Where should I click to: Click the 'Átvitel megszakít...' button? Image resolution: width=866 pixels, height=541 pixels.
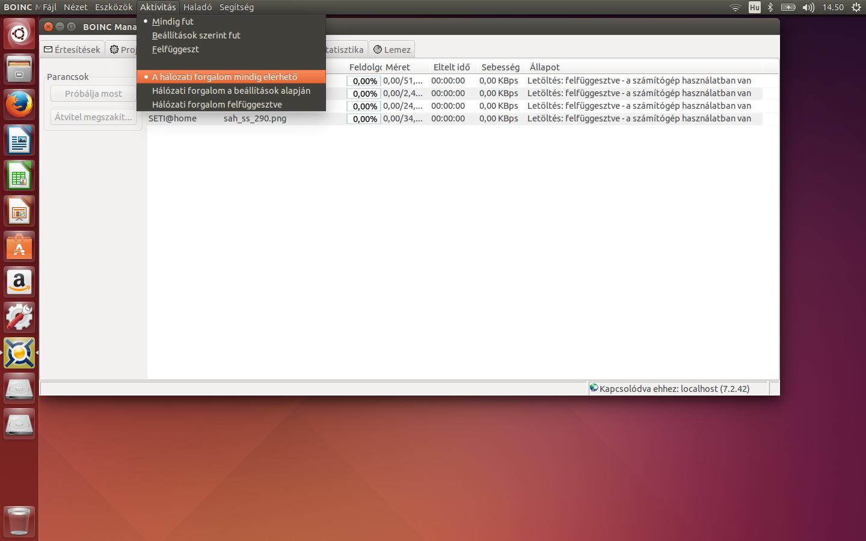point(93,117)
